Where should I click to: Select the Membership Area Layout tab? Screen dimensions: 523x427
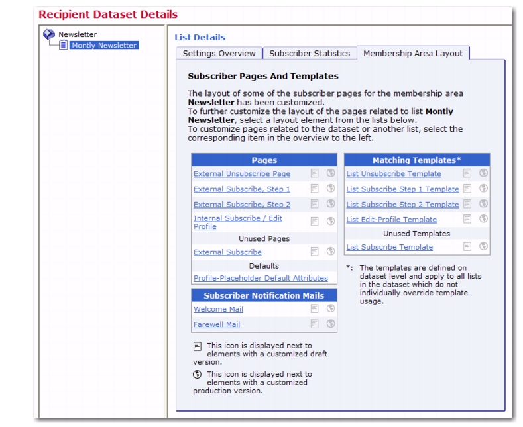pos(413,53)
